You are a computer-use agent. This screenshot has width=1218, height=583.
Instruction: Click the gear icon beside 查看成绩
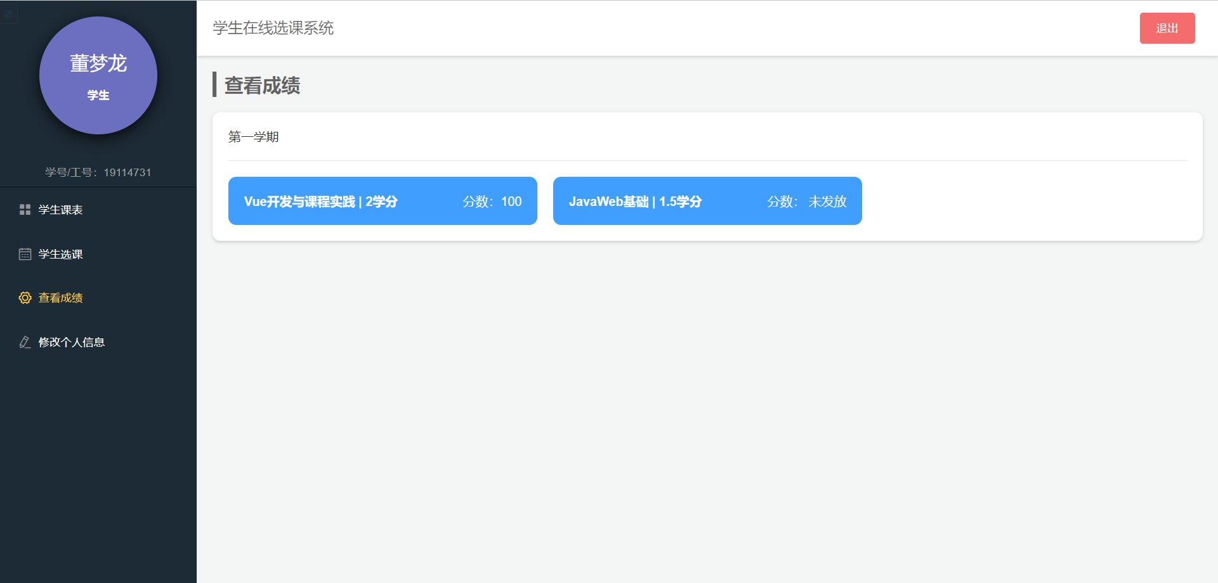pos(25,298)
